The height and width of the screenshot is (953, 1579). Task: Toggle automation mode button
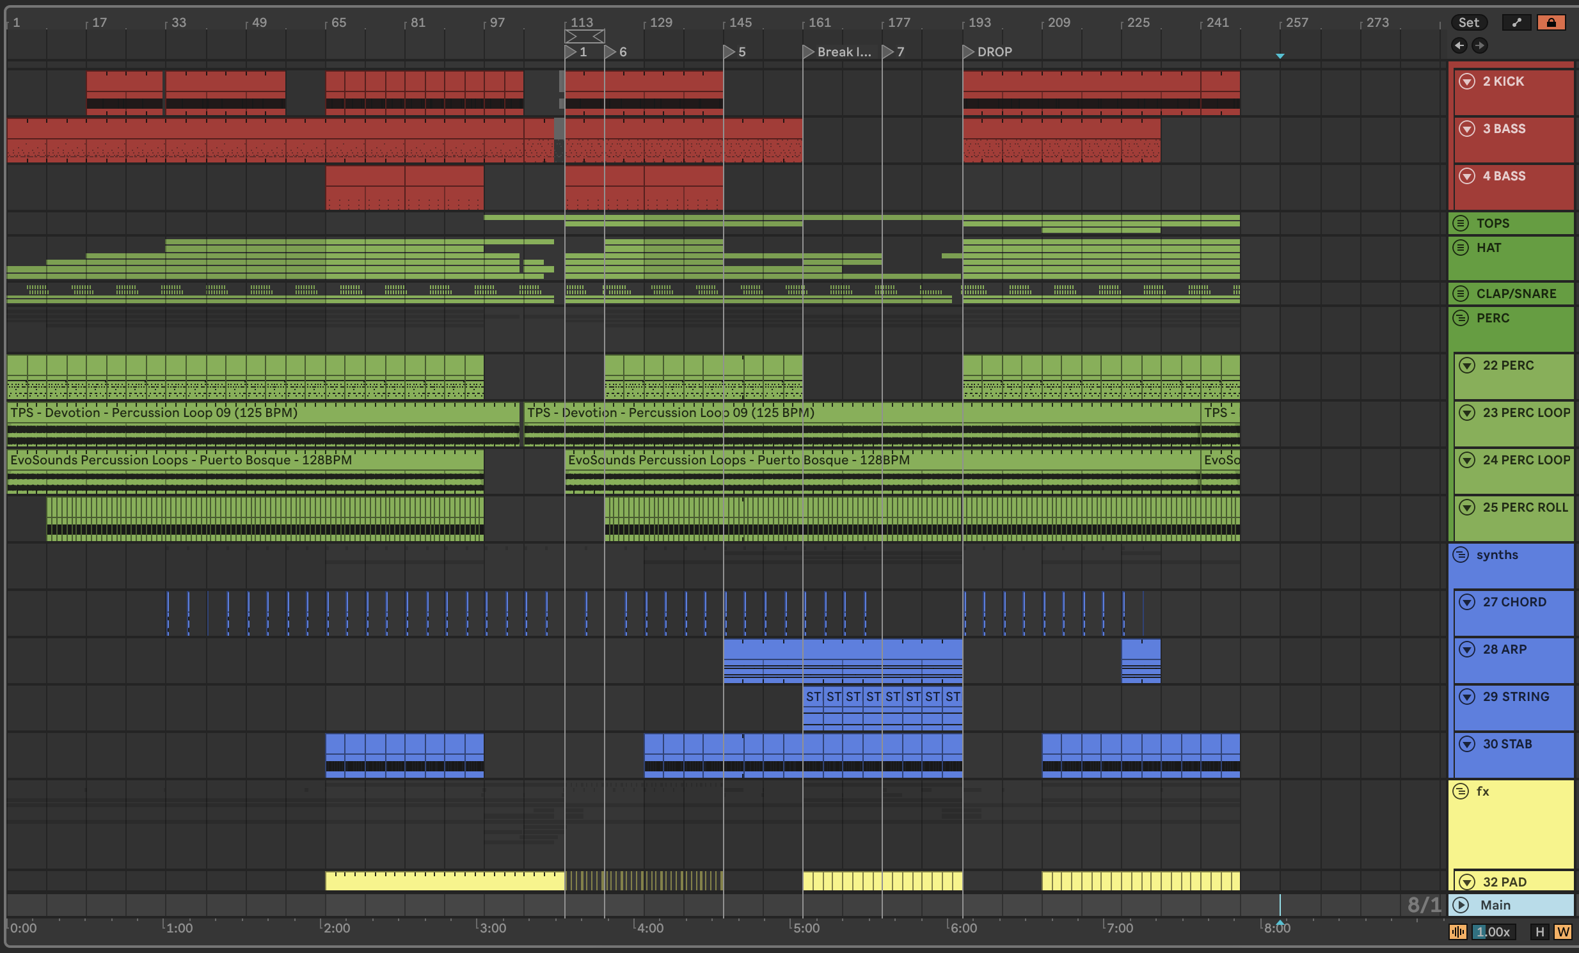pos(1516,22)
